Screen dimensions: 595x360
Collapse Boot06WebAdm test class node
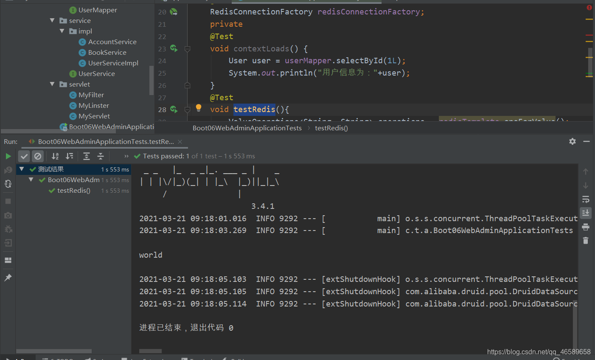coord(31,180)
